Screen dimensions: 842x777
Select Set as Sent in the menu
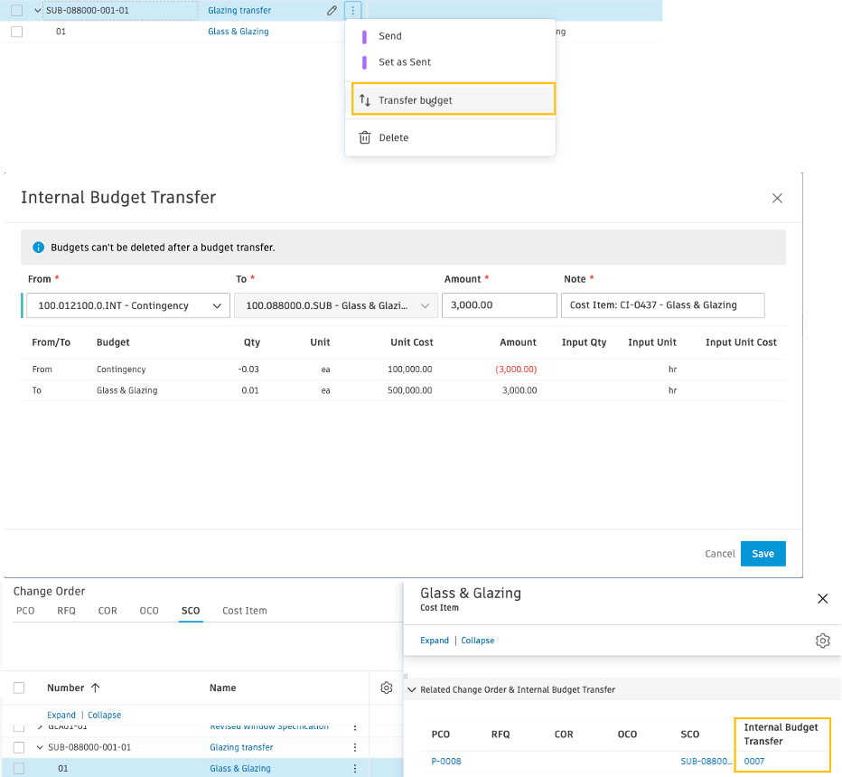click(404, 62)
